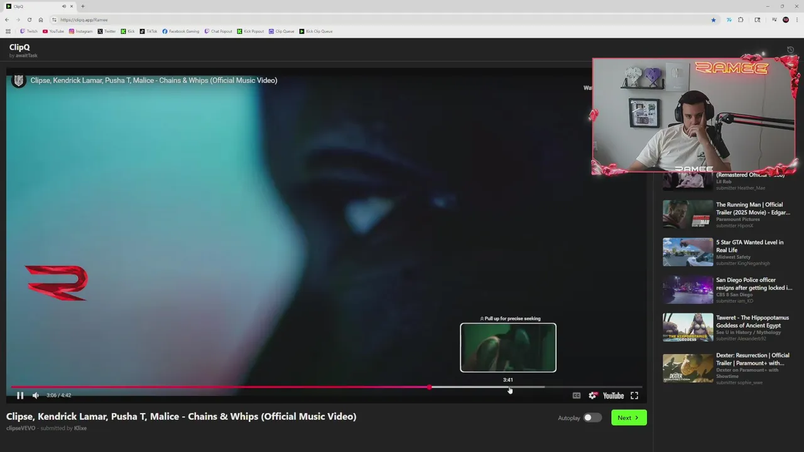Open the video on YouTube via logo

point(613,395)
